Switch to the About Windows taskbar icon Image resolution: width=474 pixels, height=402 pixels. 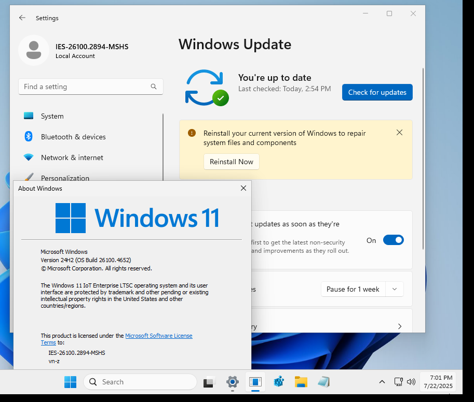(x=255, y=382)
